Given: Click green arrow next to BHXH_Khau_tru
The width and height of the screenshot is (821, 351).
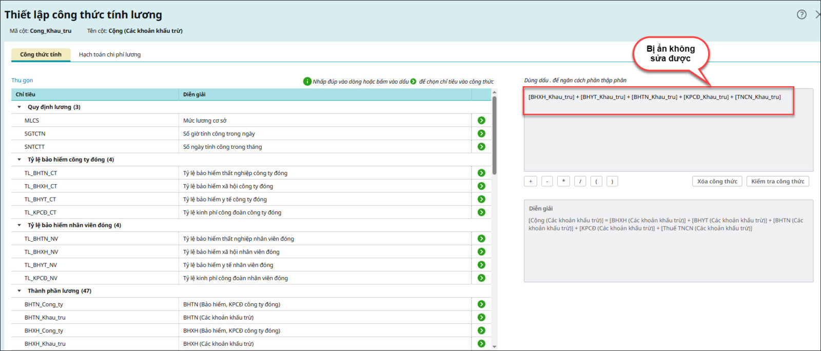Looking at the screenshot, I should 481,344.
